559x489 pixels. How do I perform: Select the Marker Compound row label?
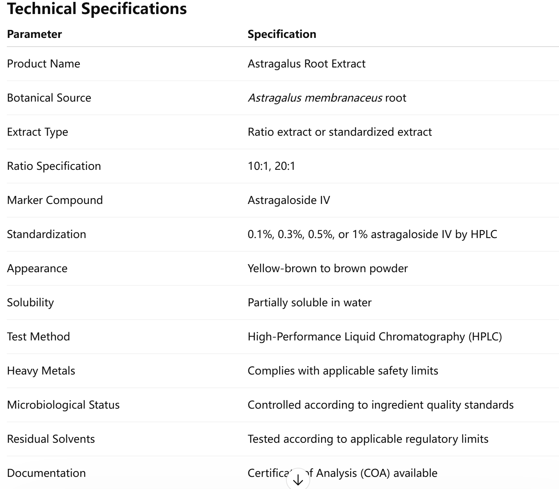55,200
